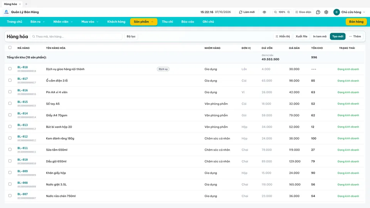370x208 pixels.
Task: Tick checkbox for Kem đánh răng 180g
Action: click(x=10, y=138)
